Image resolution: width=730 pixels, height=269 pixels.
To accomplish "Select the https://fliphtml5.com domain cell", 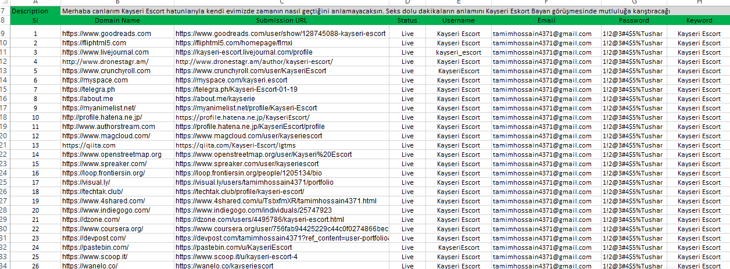I will 117,43.
